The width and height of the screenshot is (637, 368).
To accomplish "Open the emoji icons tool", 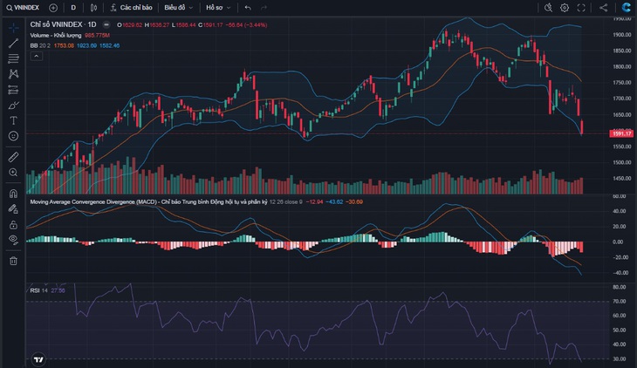I will (x=13, y=136).
